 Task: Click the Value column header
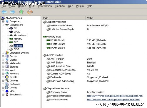(116, 18)
